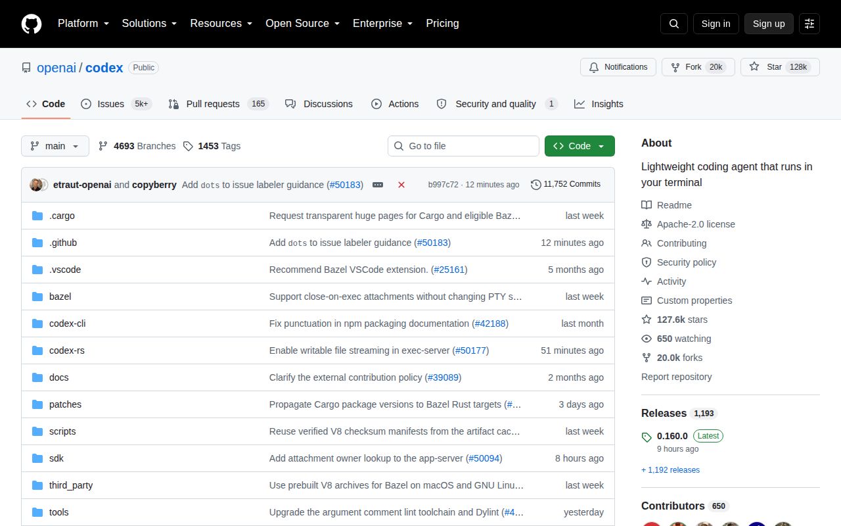Open commit link #50177 in codex-rs row

pyautogui.click(x=471, y=350)
